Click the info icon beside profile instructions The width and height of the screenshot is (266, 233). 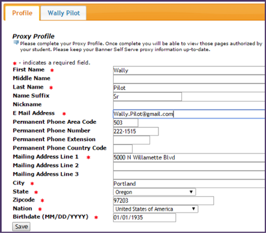tap(16, 43)
